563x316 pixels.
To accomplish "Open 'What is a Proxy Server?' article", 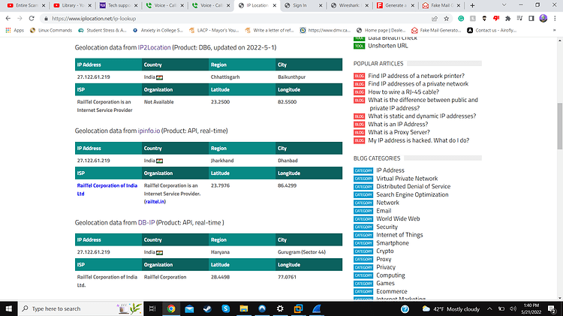I will (399, 132).
